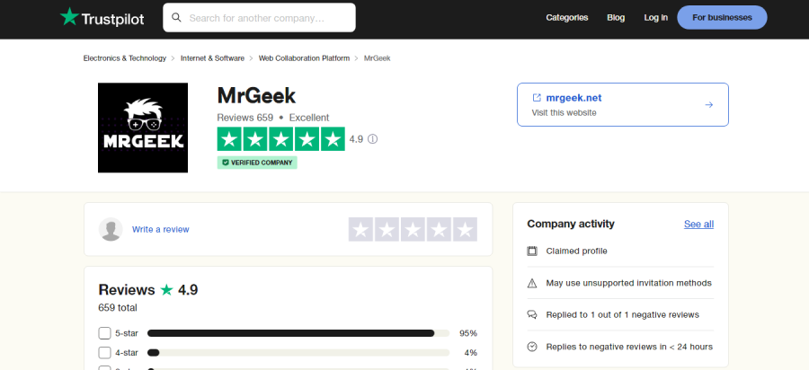This screenshot has width=809, height=370.
Task: Click the For businesses button
Action: click(722, 18)
